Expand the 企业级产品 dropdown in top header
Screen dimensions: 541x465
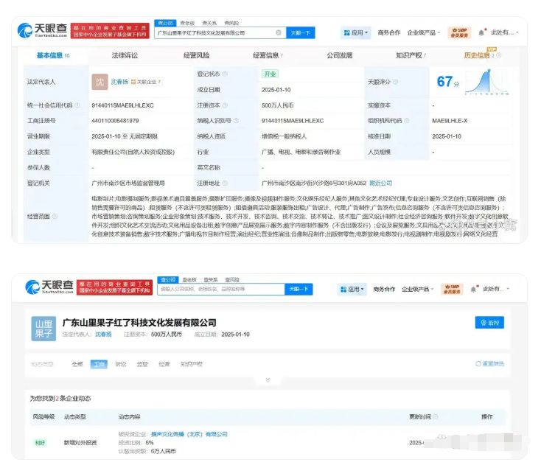(x=424, y=33)
